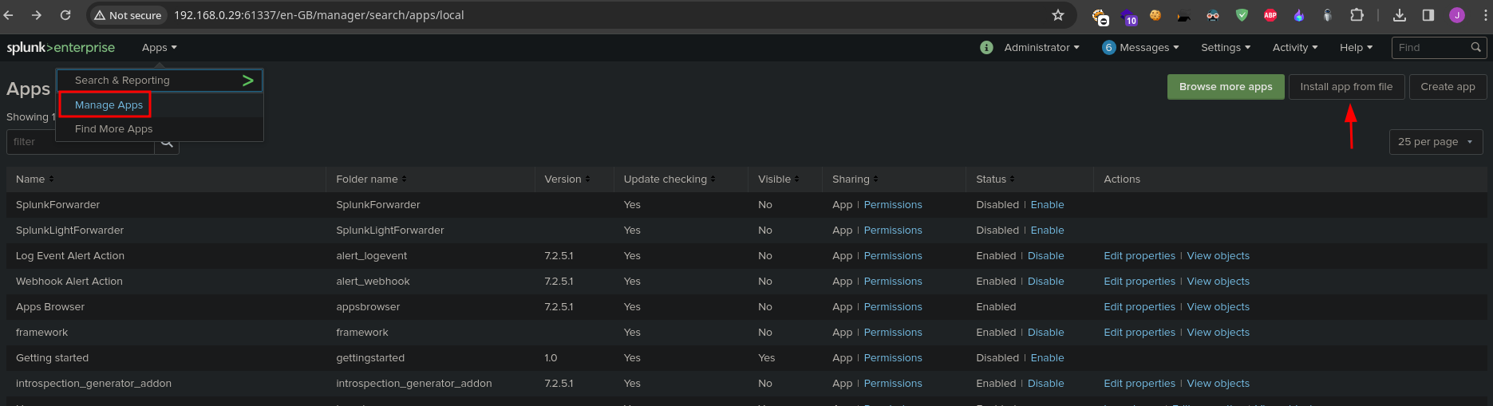Click the Not secure warning badge

(128, 15)
